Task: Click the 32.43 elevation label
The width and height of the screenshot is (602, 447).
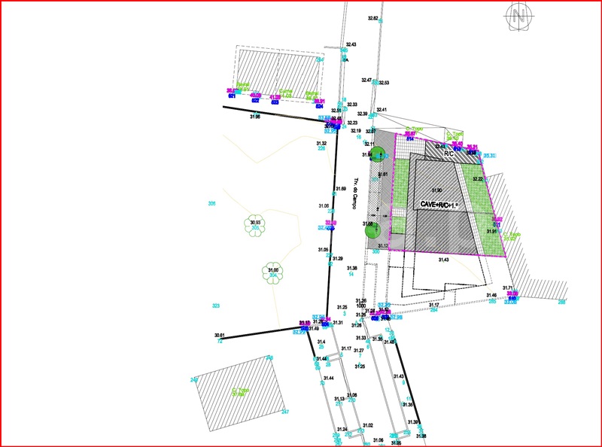Action: click(351, 44)
